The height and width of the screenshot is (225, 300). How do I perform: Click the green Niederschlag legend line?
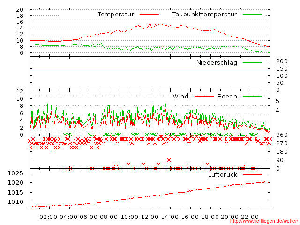click(x=252, y=62)
